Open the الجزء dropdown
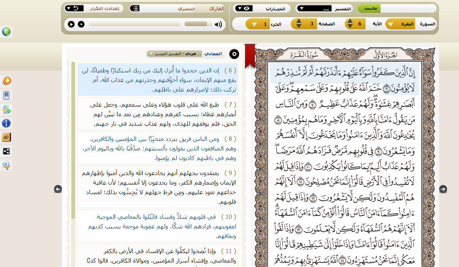 (258, 24)
